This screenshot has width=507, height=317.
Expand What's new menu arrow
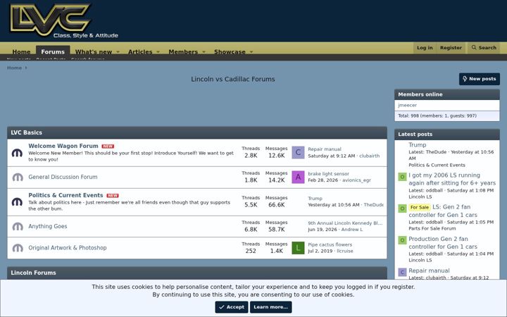(118, 51)
